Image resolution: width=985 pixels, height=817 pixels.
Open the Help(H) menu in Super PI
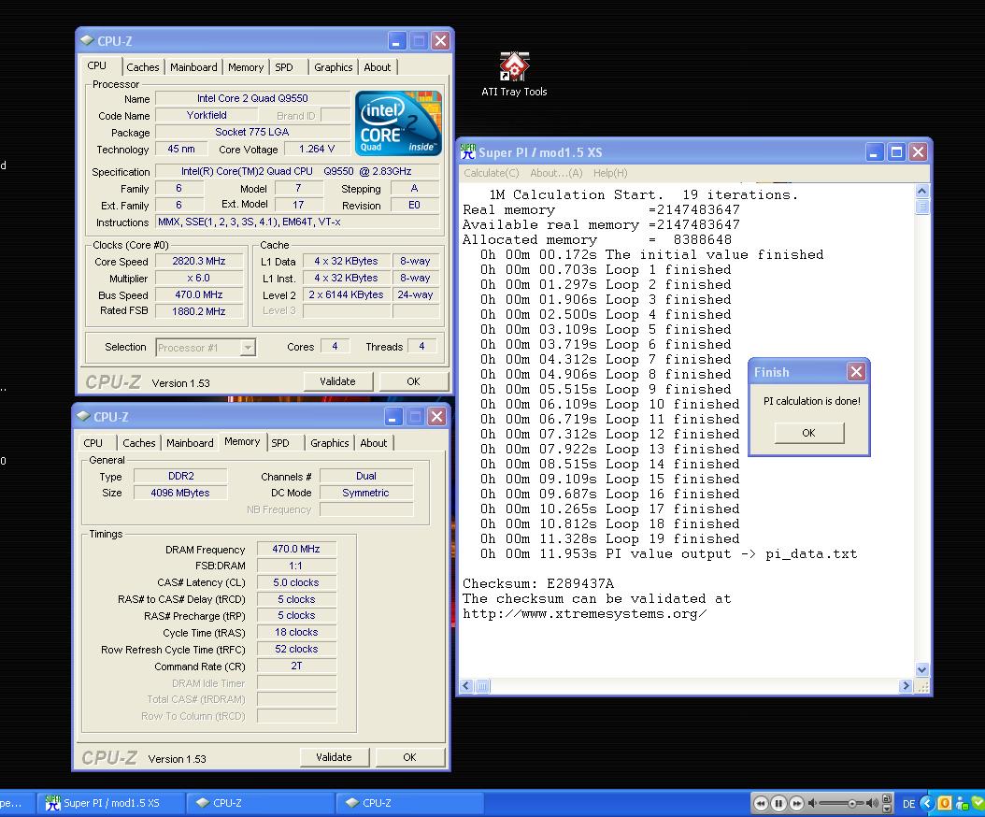[610, 173]
